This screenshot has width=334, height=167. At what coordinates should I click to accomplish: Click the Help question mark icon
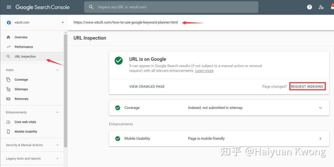pos(309,7)
